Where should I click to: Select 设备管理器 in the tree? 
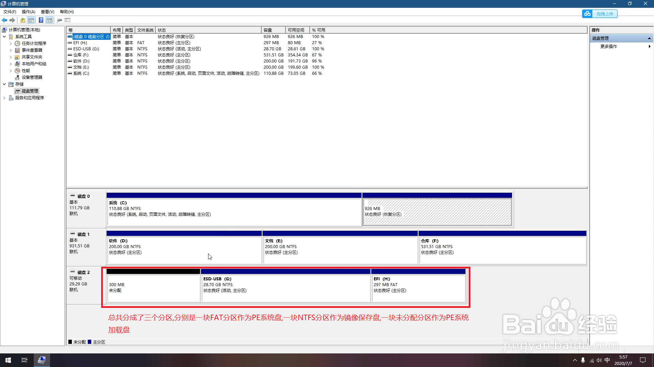click(32, 77)
